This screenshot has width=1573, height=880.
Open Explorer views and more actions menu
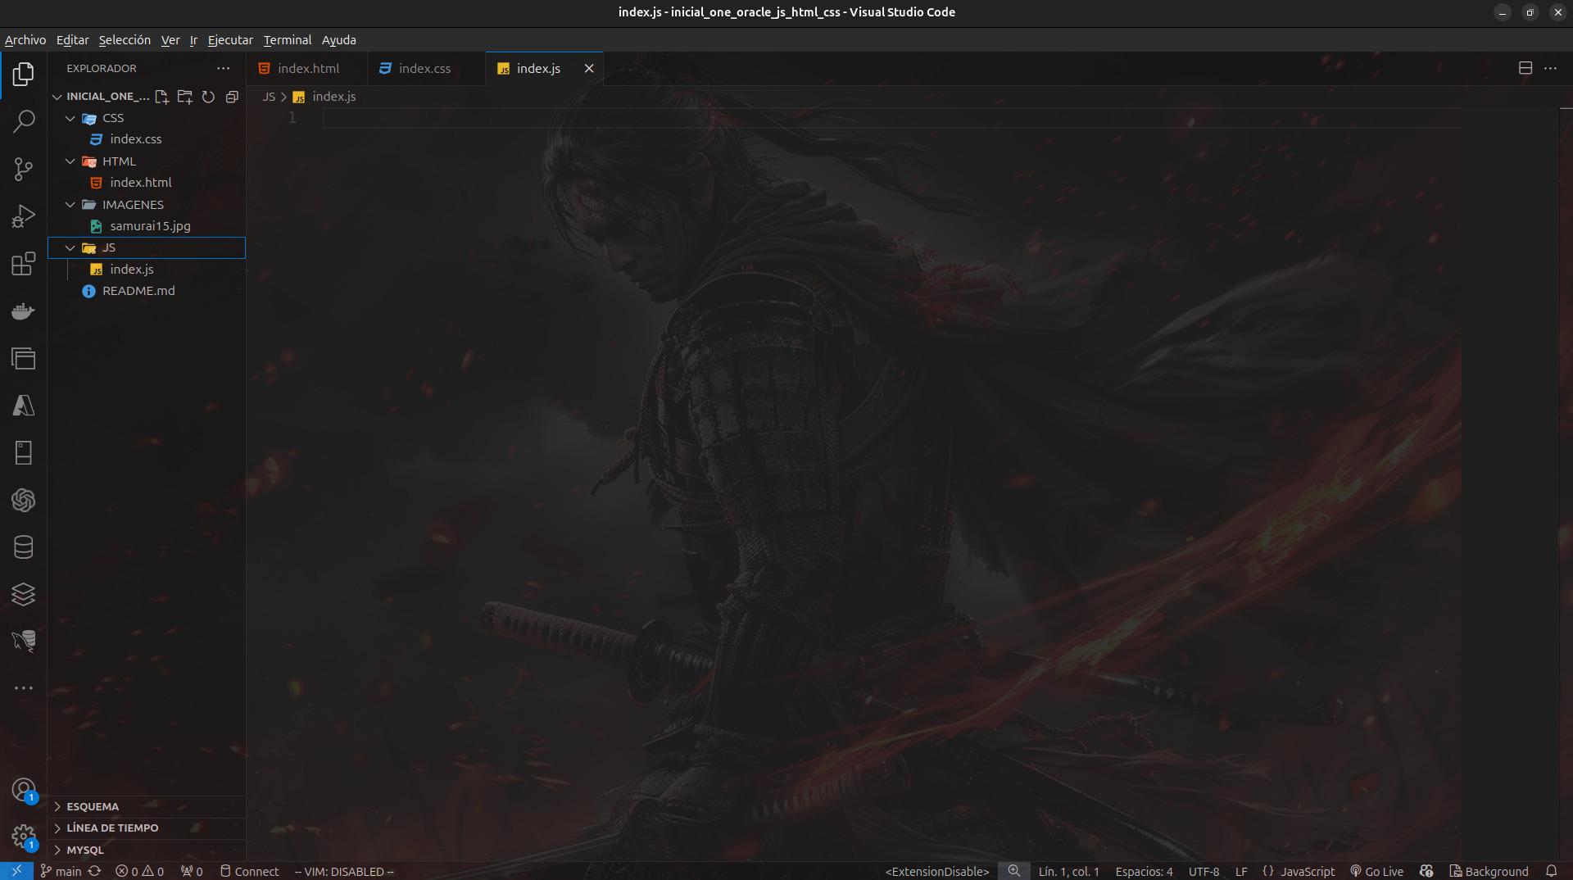[x=223, y=69]
